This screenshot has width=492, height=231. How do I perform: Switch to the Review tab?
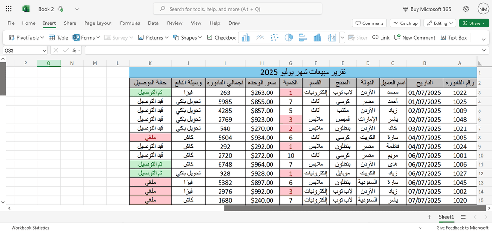point(174,23)
